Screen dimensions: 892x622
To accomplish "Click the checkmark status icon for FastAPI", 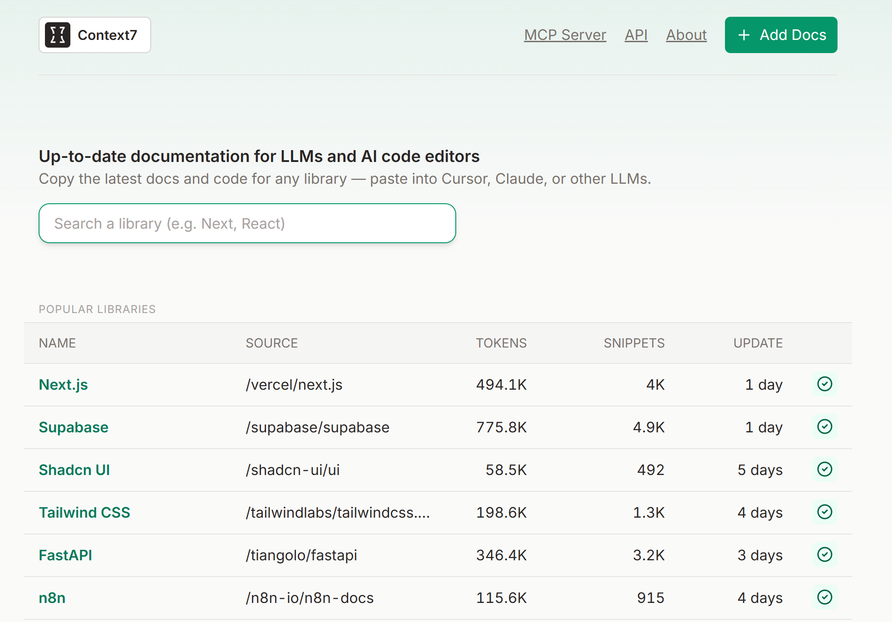I will tap(824, 555).
